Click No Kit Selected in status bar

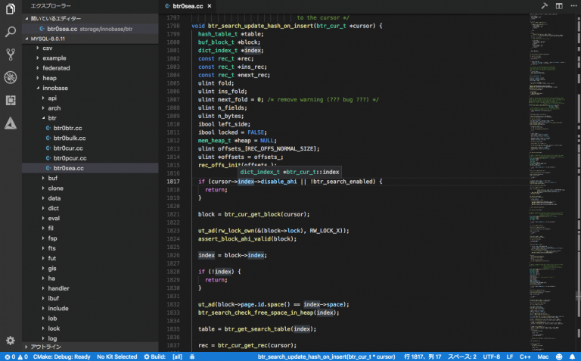[x=117, y=356]
